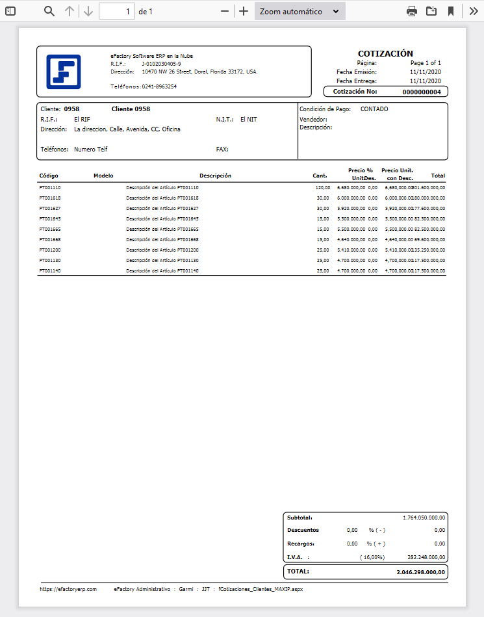The image size is (484, 617).
Task: Click the I.V.A. amount 282.248.000,00
Action: pos(426,557)
